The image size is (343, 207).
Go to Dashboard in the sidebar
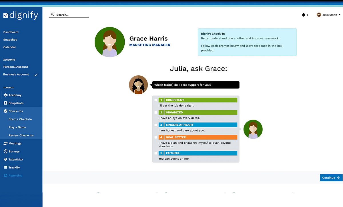(11, 32)
